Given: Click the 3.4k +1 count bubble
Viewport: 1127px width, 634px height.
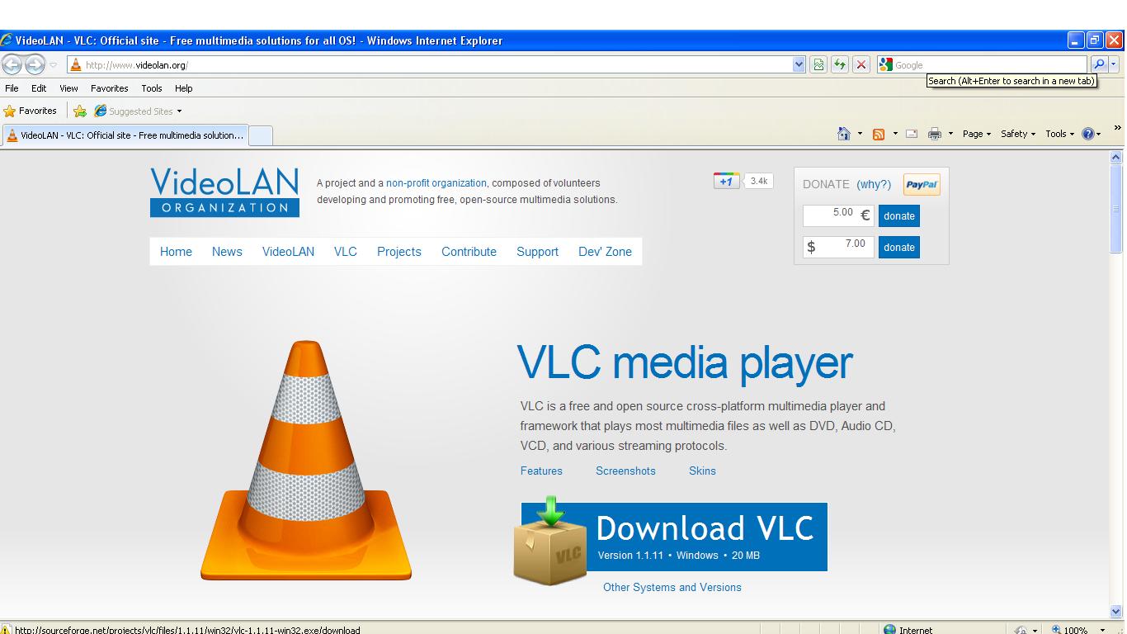Looking at the screenshot, I should 759,181.
